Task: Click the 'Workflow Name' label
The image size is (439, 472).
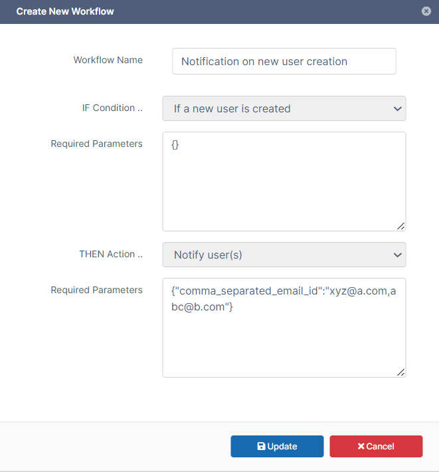Action: coord(108,60)
